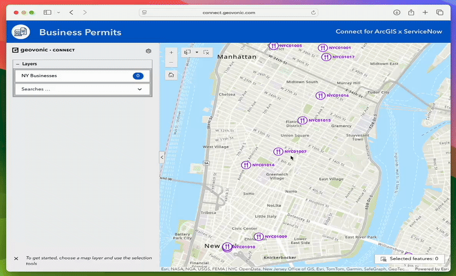456x276 pixels.
Task: Click the Powered by Esri attribution
Action: tap(432, 269)
